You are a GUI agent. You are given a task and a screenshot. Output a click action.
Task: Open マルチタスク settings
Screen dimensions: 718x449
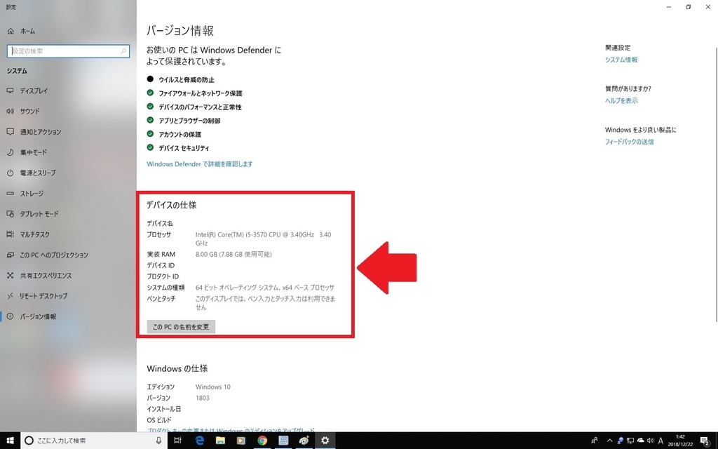[34, 234]
